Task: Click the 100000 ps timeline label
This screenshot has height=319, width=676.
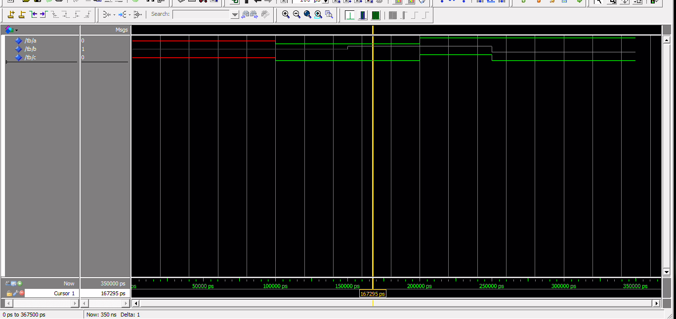Action: [x=275, y=286]
